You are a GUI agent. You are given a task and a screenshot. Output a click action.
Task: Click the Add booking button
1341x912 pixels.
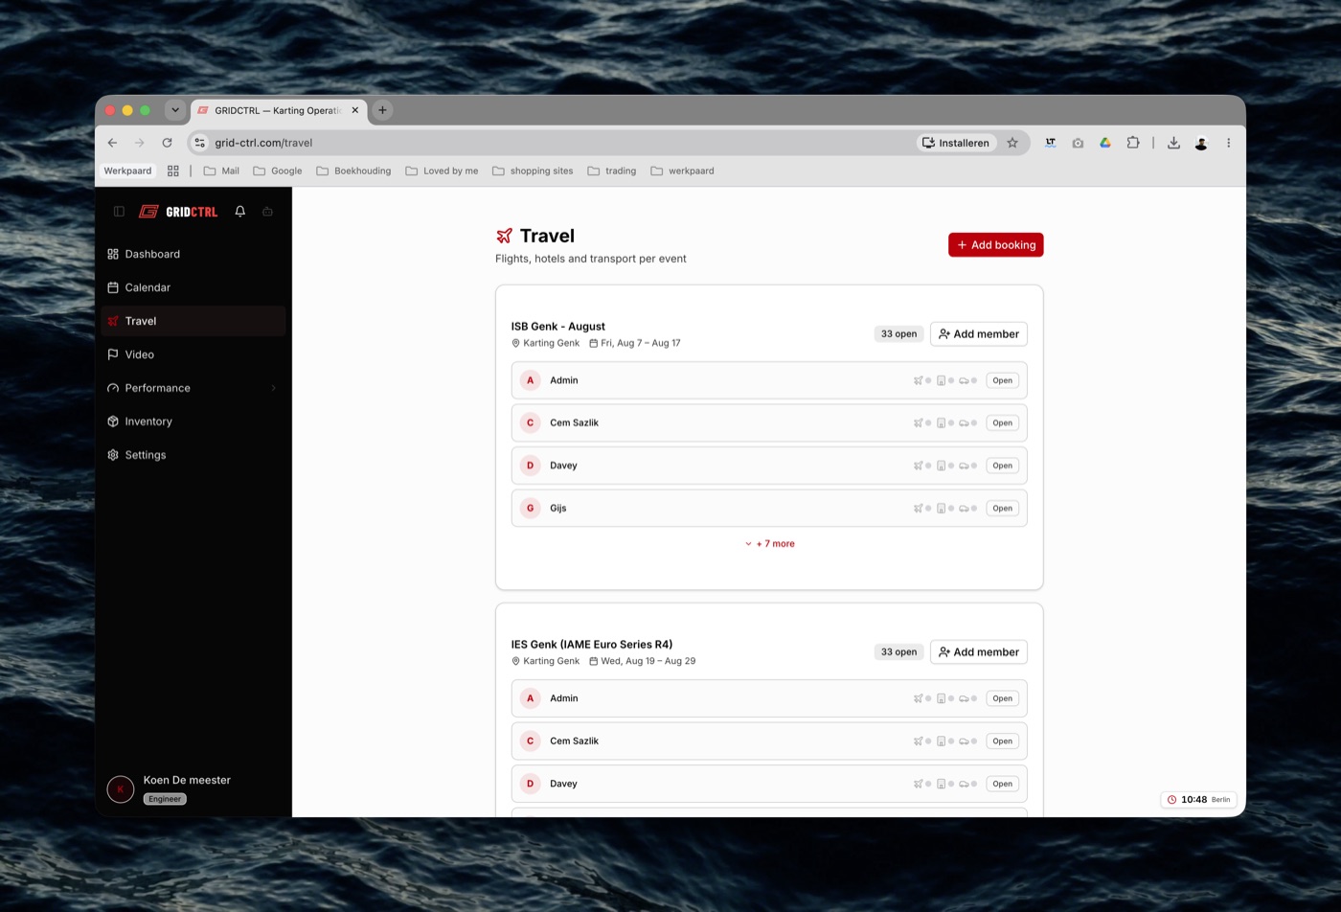(995, 245)
